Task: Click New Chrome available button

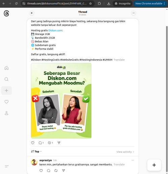Action: pos(150,4)
